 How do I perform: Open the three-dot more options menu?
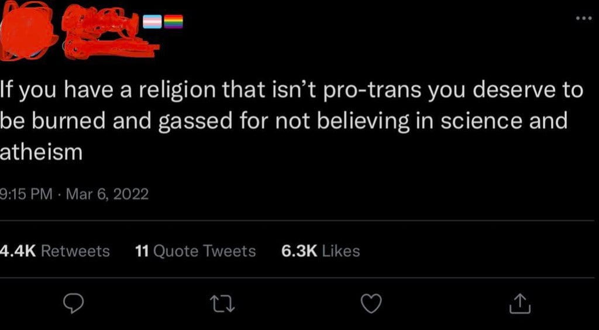tap(583, 16)
